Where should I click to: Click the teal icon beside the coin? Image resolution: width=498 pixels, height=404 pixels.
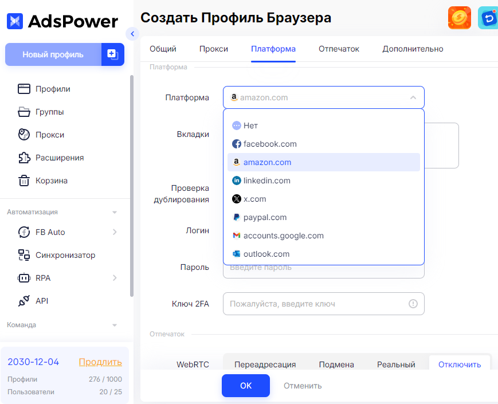coord(488,18)
